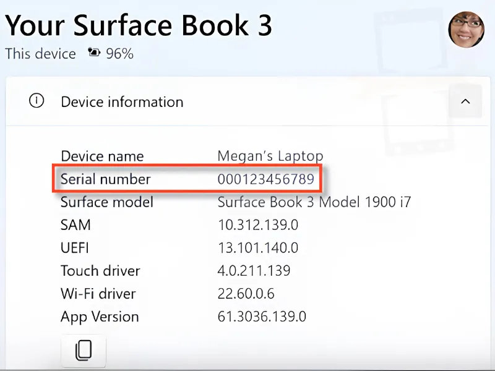Image resolution: width=495 pixels, height=371 pixels.
Task: Click serial number value 000123456789
Action: [x=266, y=179]
